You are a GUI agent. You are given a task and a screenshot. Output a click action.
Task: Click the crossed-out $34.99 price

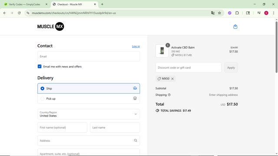[x=234, y=48]
